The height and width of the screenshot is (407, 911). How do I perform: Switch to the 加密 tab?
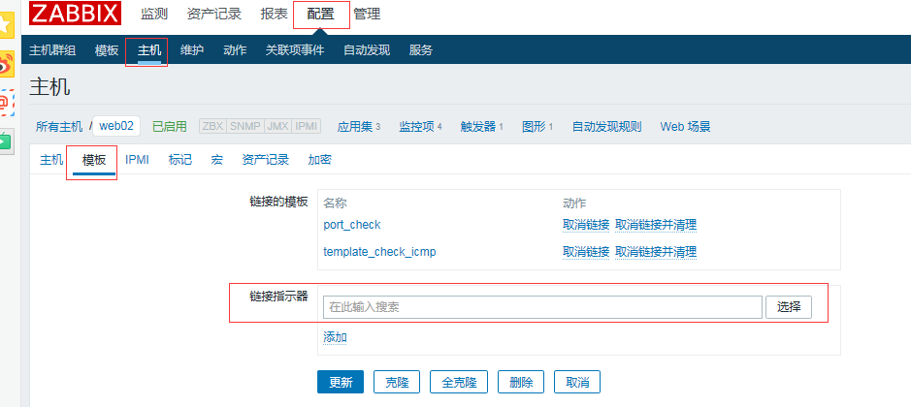pos(319,160)
